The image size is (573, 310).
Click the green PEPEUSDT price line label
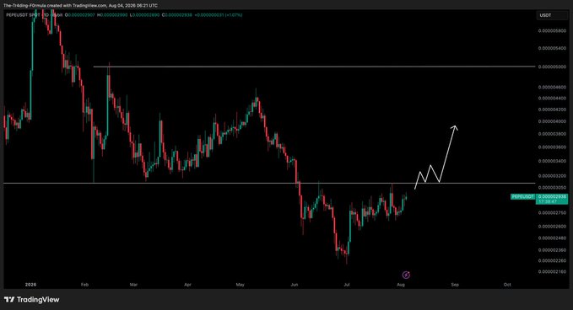coord(523,197)
